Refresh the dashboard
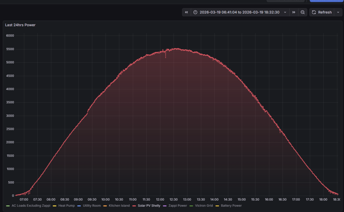 tap(321, 12)
